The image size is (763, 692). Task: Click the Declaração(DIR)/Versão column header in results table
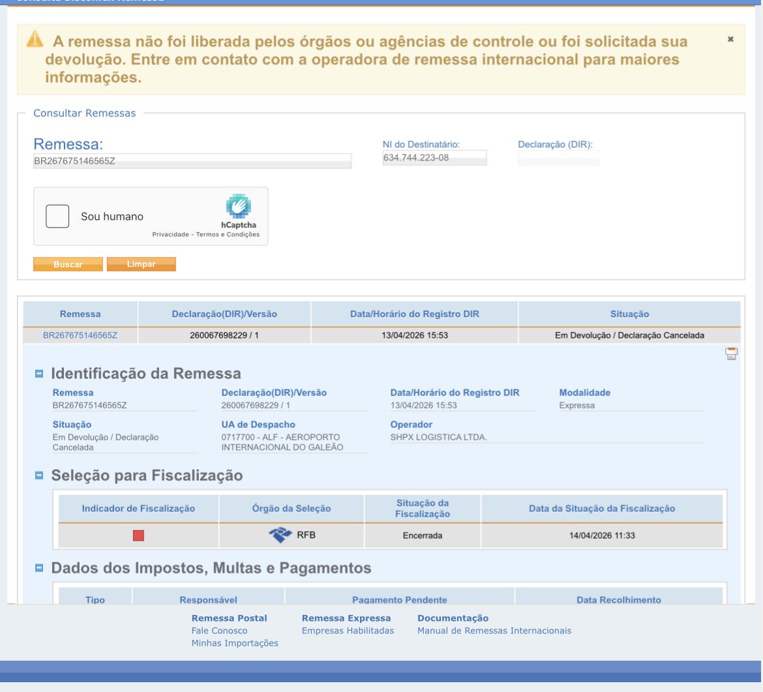(224, 314)
